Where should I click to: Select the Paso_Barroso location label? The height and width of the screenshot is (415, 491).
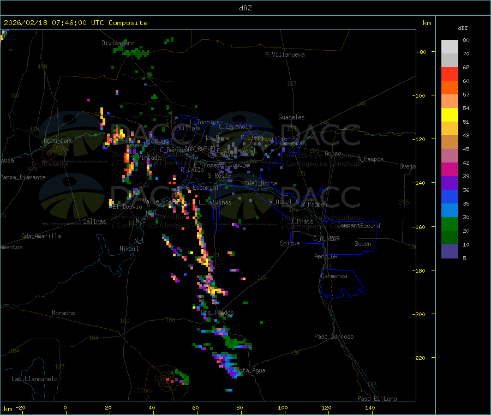click(334, 336)
